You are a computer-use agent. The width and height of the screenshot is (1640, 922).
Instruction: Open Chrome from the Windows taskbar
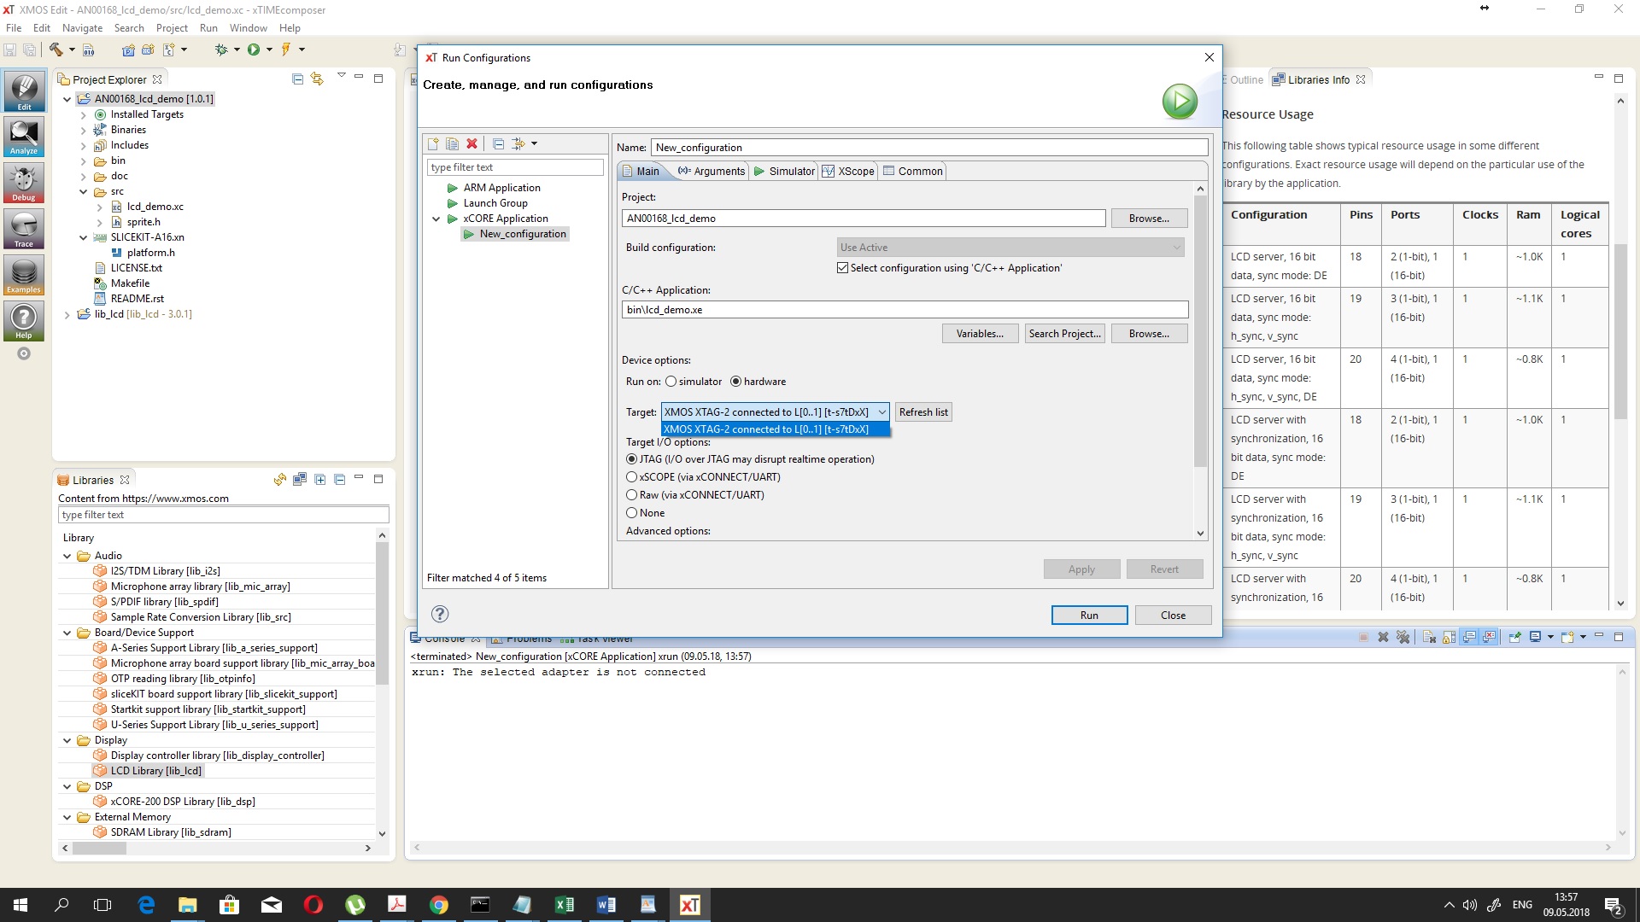(438, 905)
